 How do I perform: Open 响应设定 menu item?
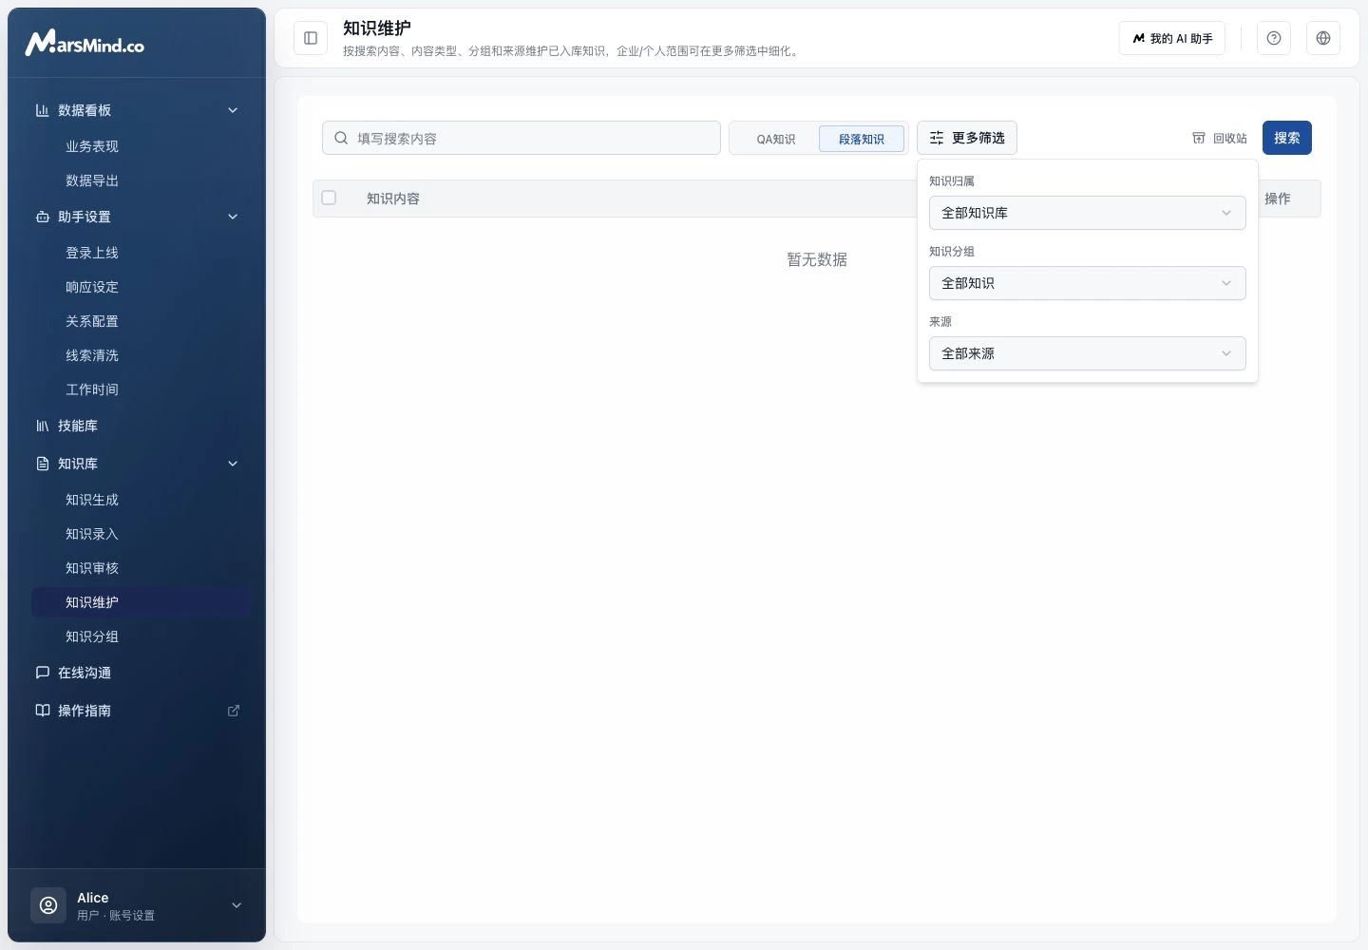141,287
